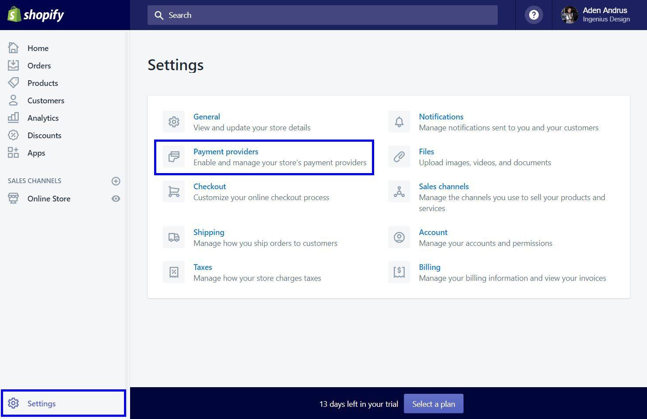Click the Discounts badge icon
This screenshot has height=419, width=647.
pos(14,135)
